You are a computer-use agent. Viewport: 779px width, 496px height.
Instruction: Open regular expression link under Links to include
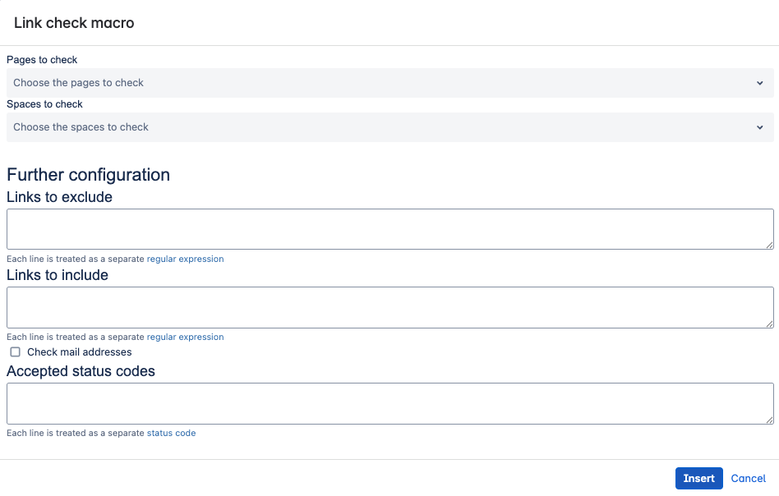tap(185, 337)
